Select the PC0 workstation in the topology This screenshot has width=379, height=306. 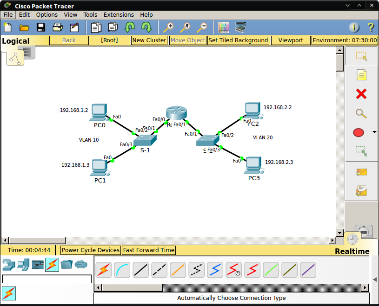98,111
